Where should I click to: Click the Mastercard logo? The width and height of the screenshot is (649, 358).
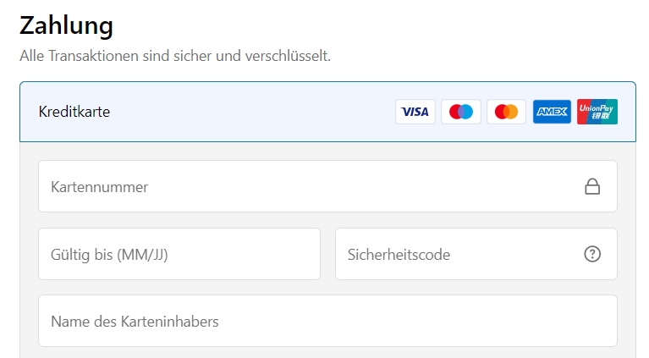tap(506, 112)
